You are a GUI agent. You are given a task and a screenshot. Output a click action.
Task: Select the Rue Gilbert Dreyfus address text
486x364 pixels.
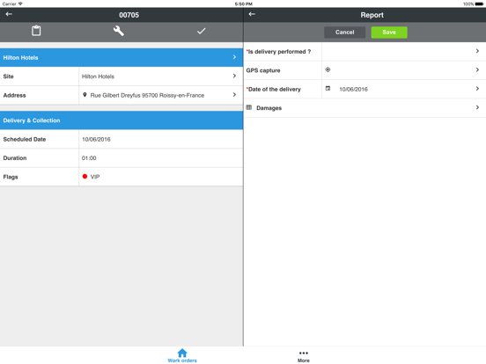(147, 95)
